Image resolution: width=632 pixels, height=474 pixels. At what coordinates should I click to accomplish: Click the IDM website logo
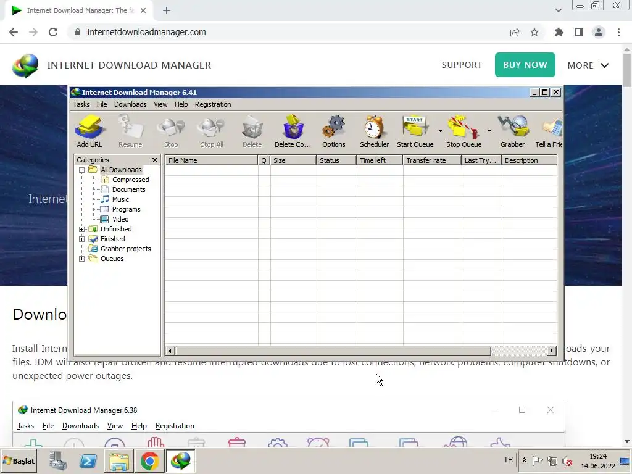(x=25, y=65)
